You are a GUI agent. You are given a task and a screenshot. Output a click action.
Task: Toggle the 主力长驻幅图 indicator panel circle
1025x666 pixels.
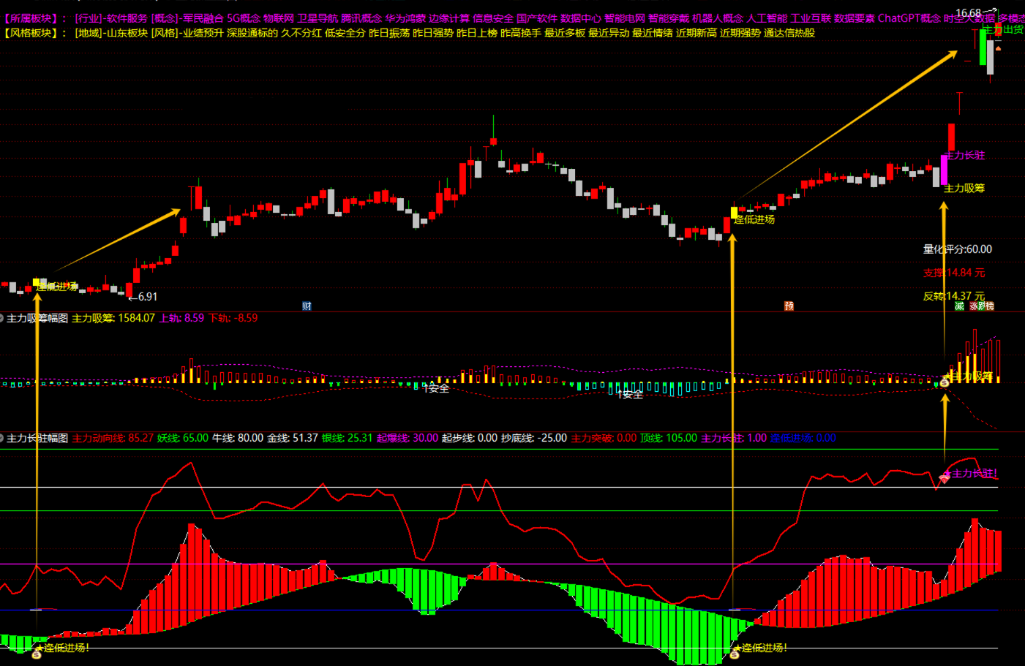(x=2, y=438)
